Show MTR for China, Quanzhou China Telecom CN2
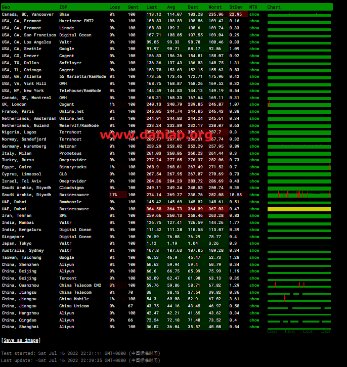 click(x=254, y=285)
